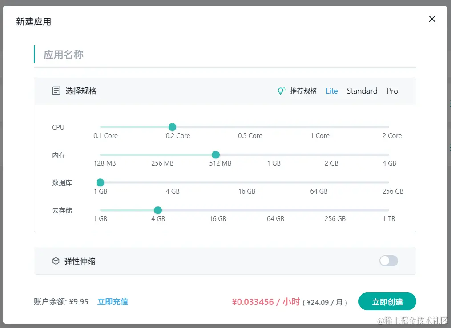Click the 4 GB mark on 内存 slider
Image resolution: width=451 pixels, height=328 pixels.
point(389,163)
